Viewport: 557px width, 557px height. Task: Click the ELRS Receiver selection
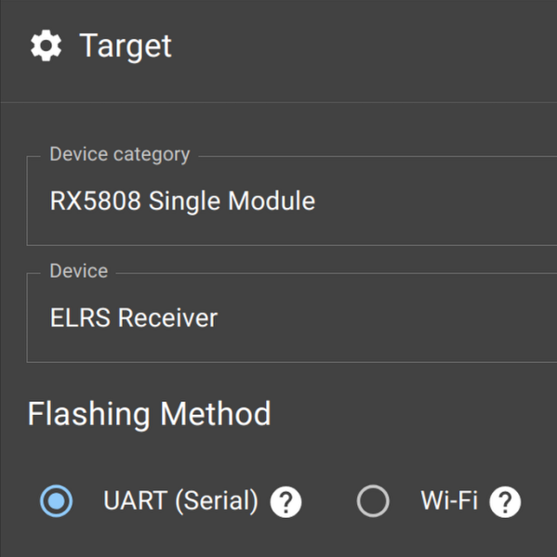pos(134,317)
